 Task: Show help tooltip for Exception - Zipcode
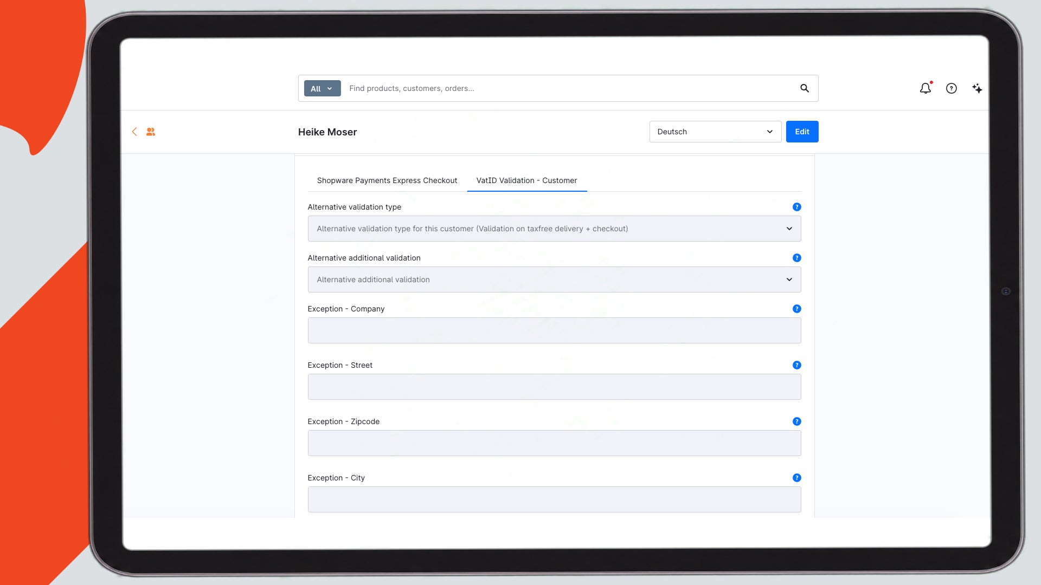[x=796, y=421]
